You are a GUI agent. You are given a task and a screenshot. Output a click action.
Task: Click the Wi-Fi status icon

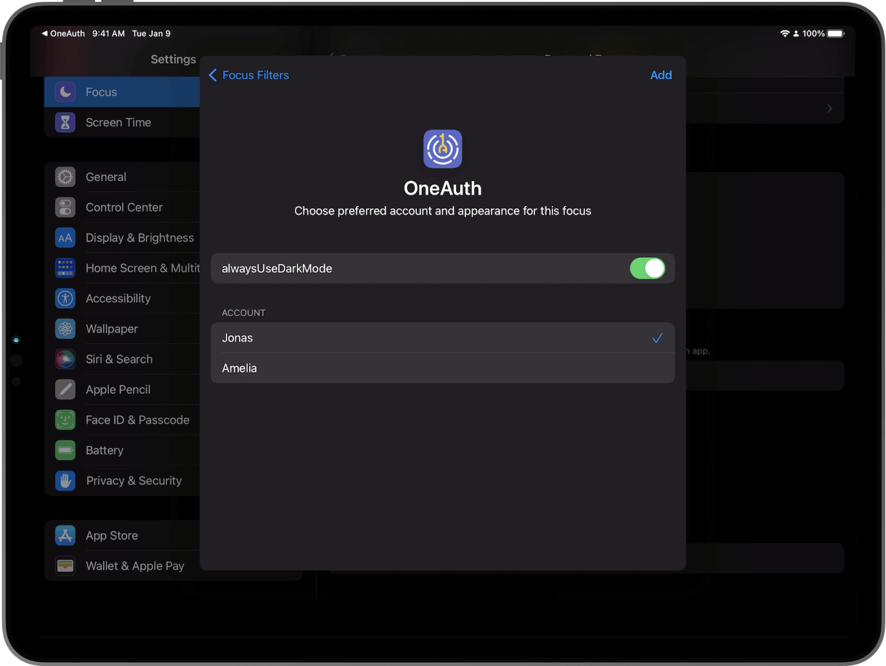785,34
